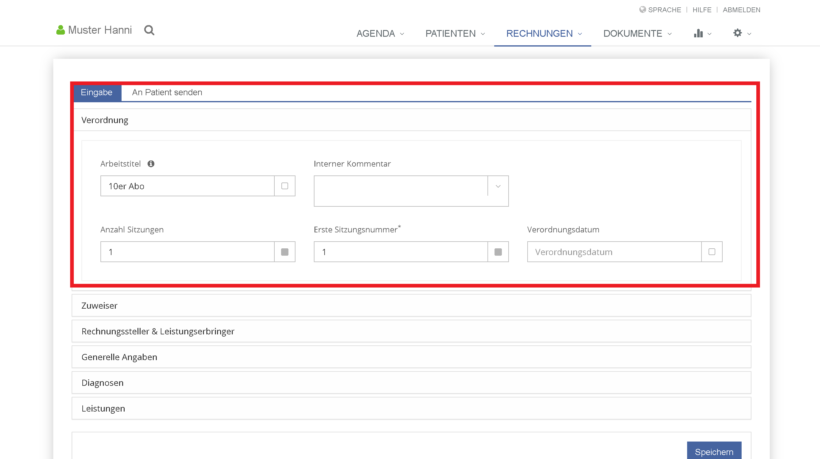Focus the Arbeitstitel input with 10er Abo

click(187, 186)
